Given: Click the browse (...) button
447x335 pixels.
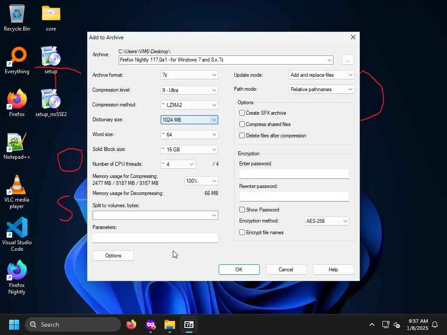Looking at the screenshot, I should coord(347,60).
